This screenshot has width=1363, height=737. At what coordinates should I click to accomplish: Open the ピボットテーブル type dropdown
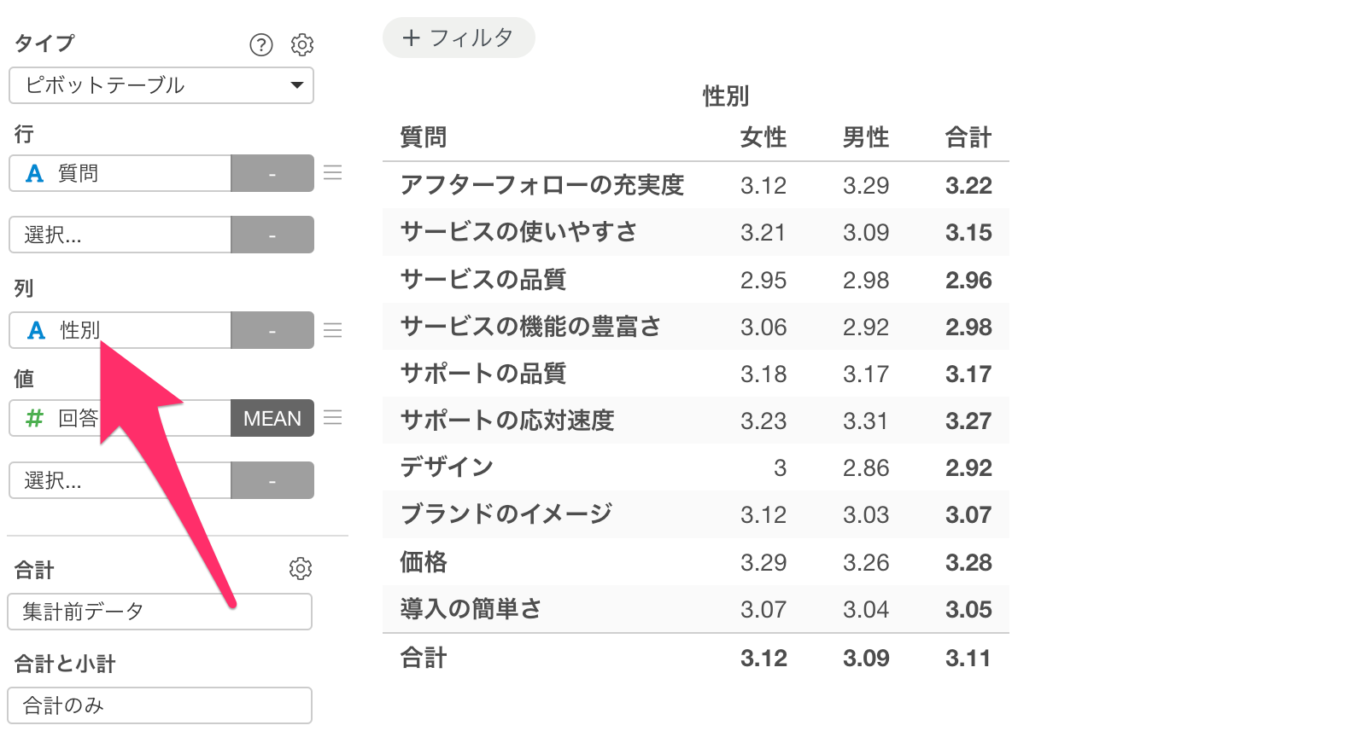(161, 85)
